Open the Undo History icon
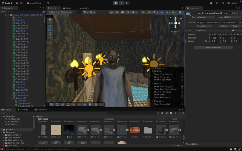The image size is (242, 151). [x=217, y=3]
